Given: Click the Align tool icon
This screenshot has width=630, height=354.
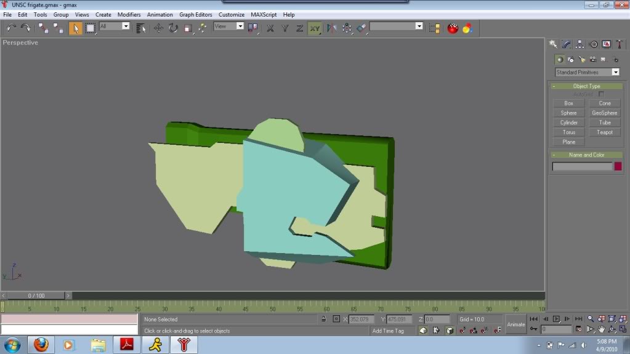Looking at the screenshot, I should tap(361, 28).
